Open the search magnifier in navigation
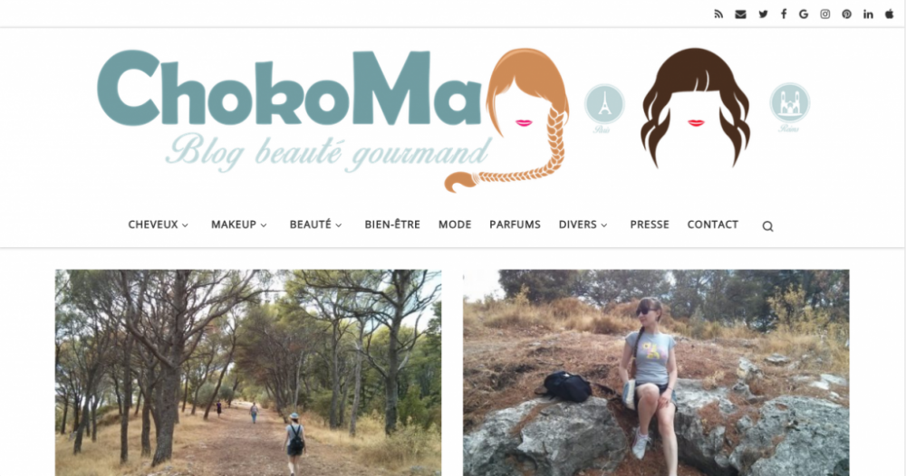The image size is (906, 476). pyautogui.click(x=767, y=226)
